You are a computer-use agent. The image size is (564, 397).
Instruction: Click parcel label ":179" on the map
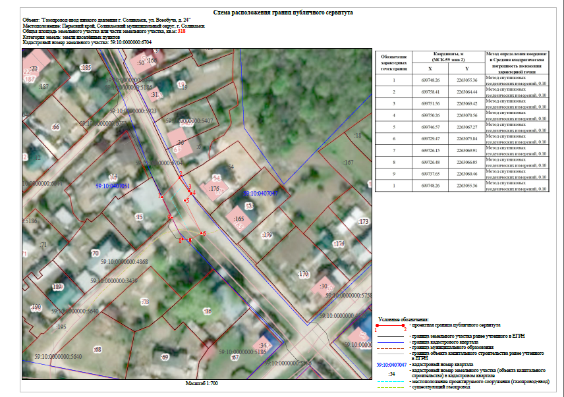[267, 235]
